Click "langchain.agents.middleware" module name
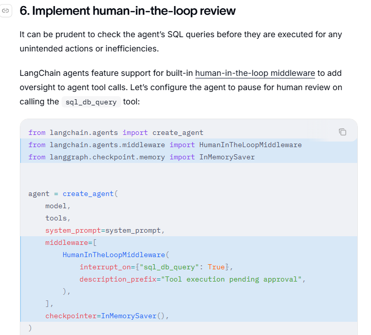The height and width of the screenshot is (335, 371). point(107,145)
